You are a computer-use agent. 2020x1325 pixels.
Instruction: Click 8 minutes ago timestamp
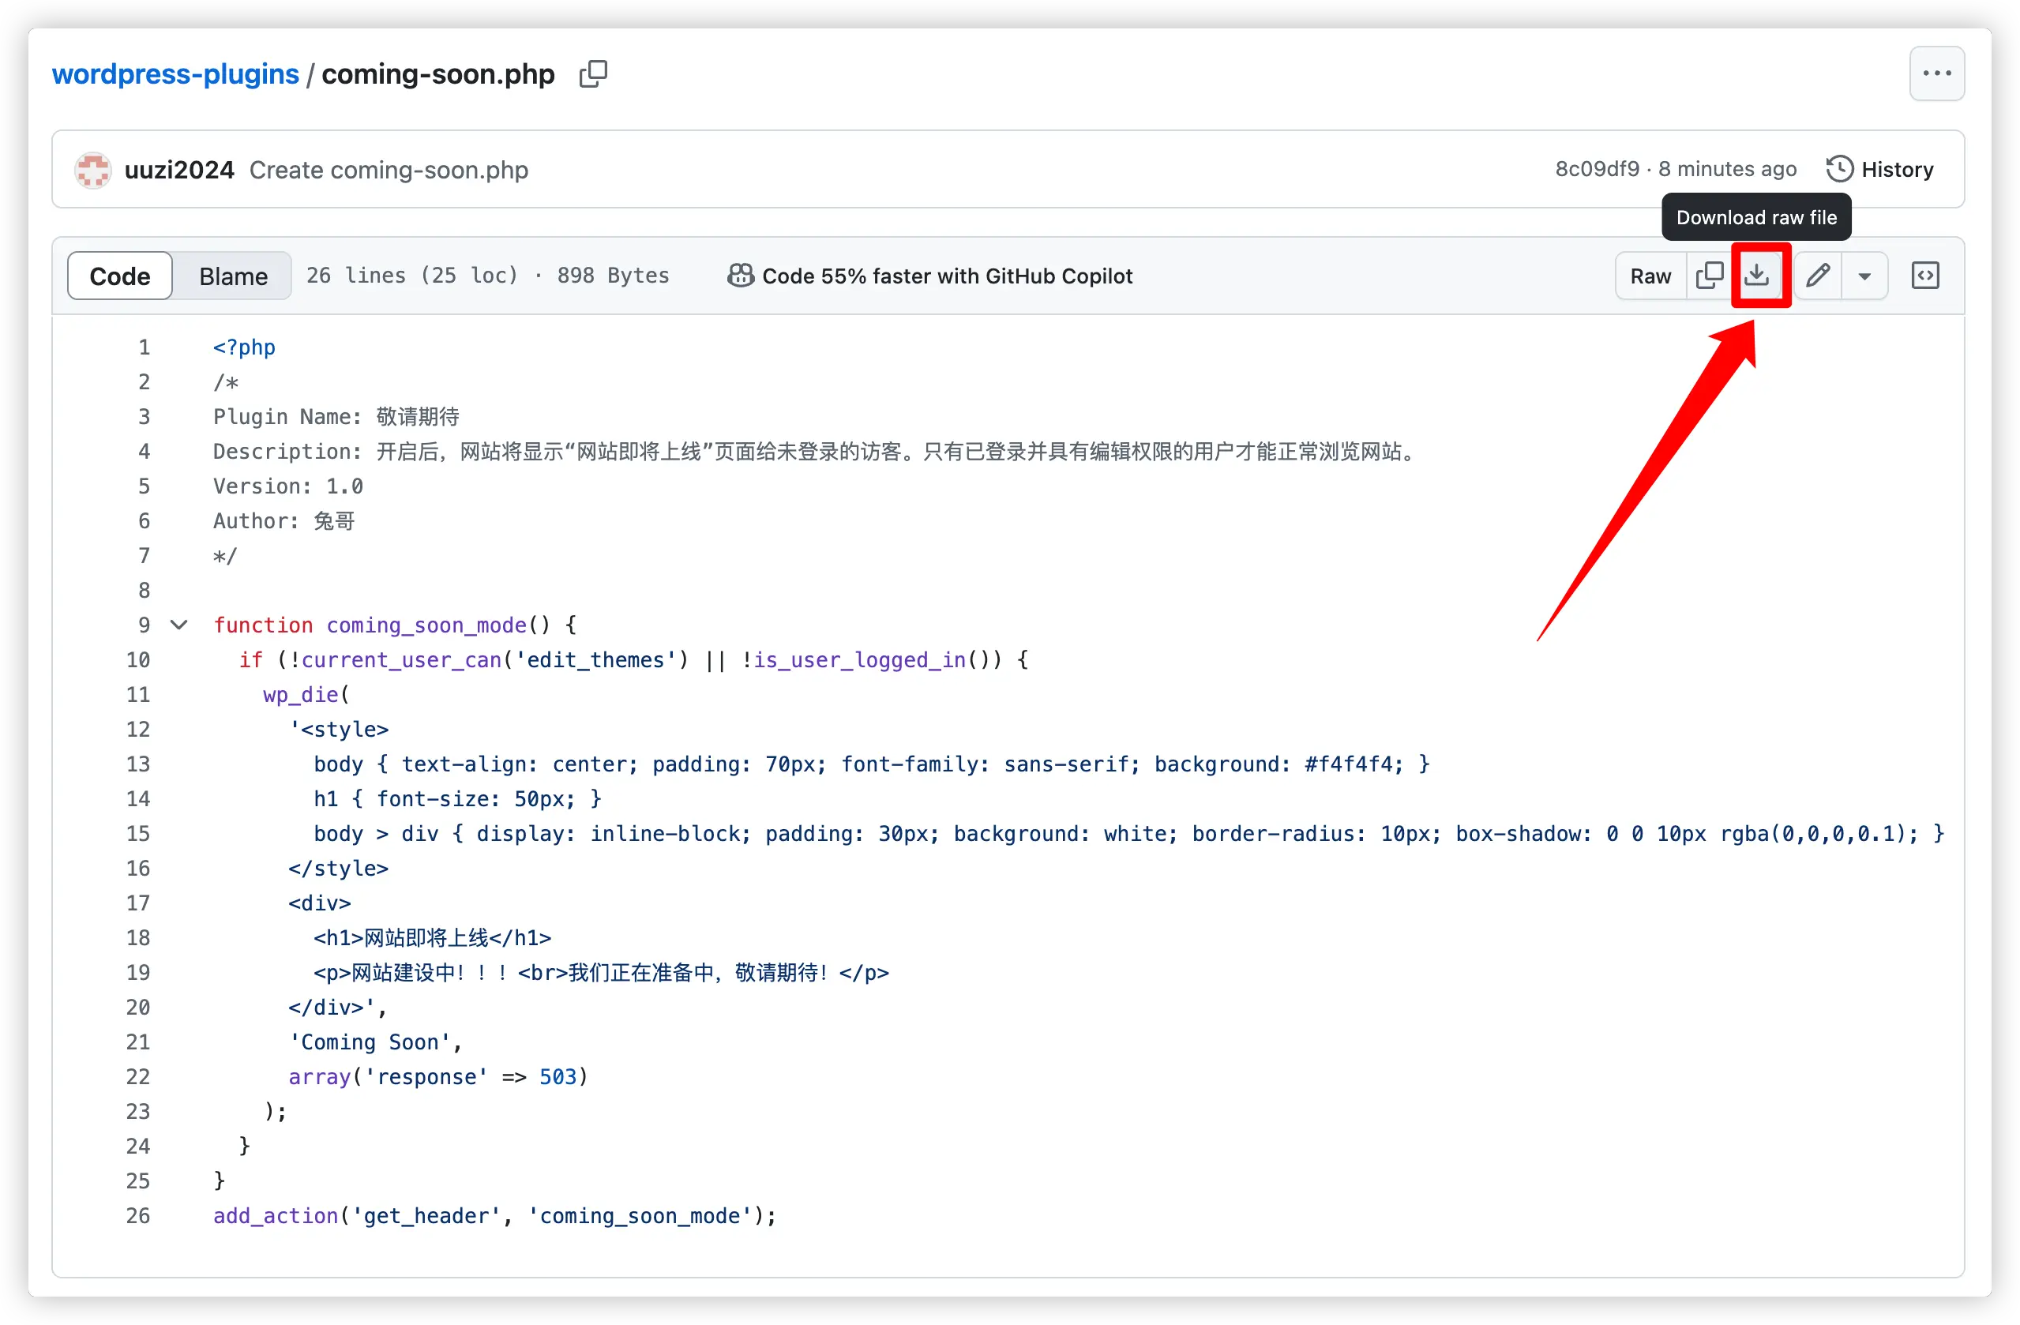point(1727,169)
